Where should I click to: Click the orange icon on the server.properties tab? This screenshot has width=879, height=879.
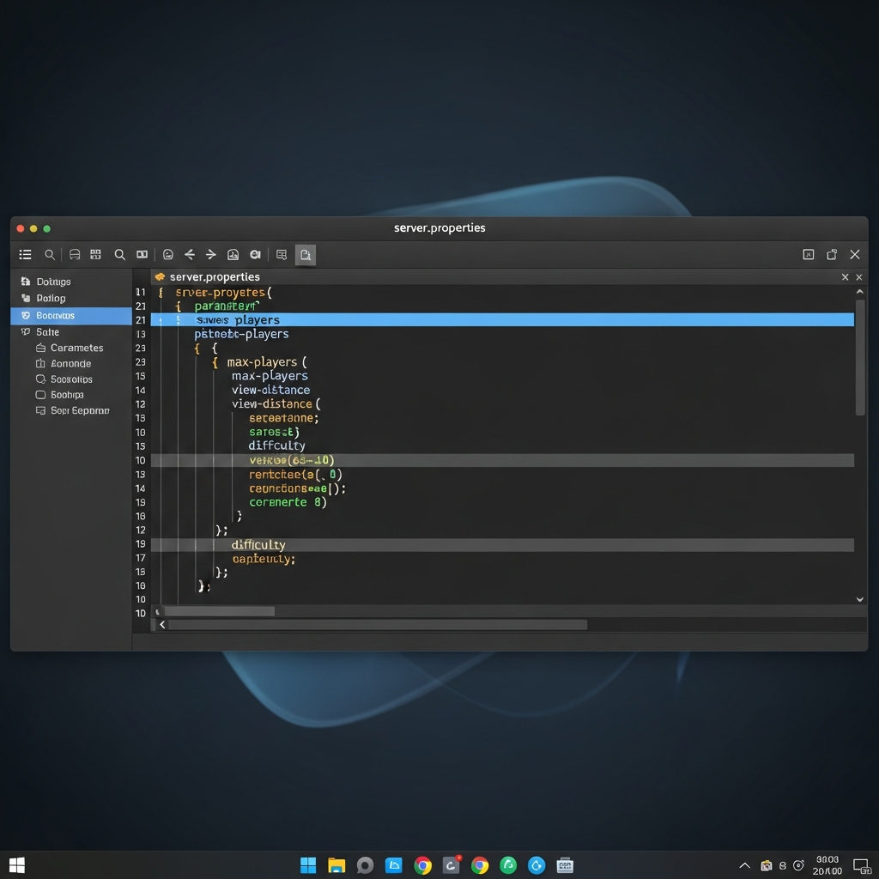160,277
